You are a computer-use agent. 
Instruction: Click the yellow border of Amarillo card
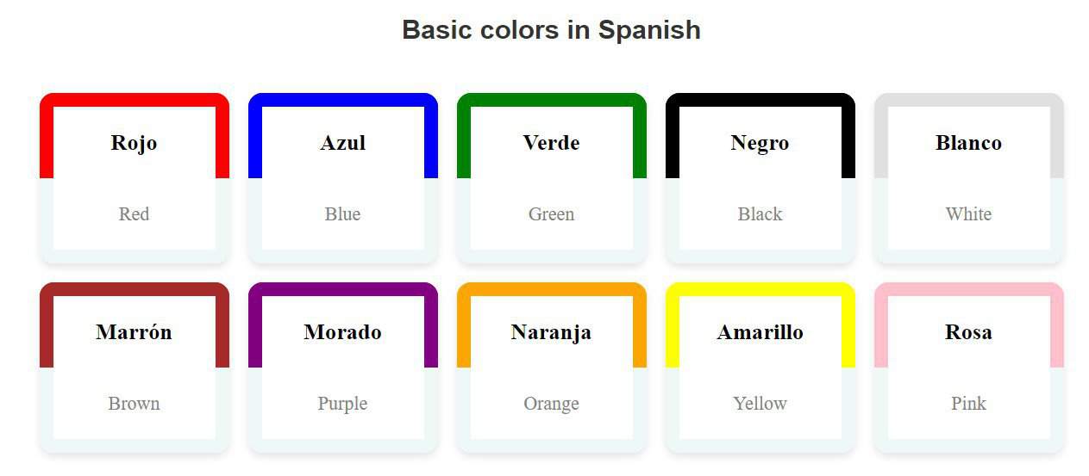point(760,289)
